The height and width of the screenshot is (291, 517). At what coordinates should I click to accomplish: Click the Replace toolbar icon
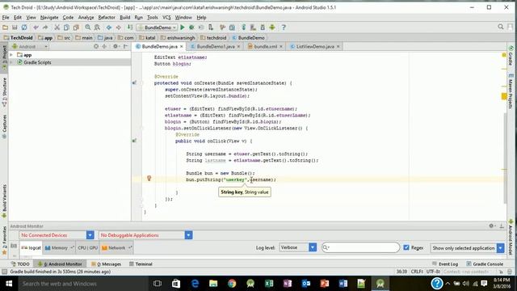[97, 27]
